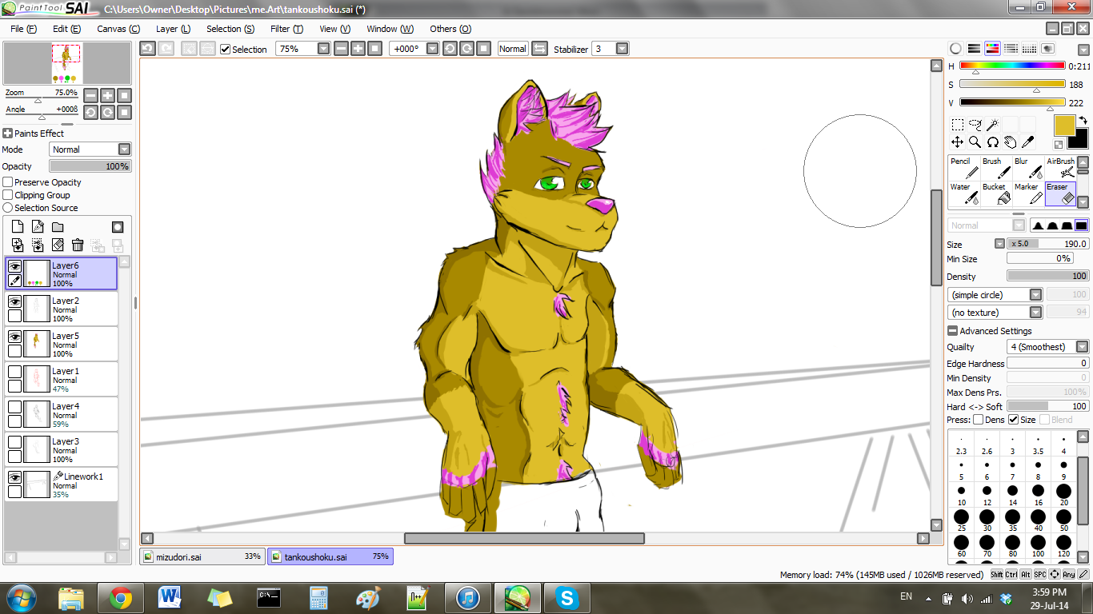Clear the layer with eraser-page icon
1093x614 pixels.
coord(58,245)
